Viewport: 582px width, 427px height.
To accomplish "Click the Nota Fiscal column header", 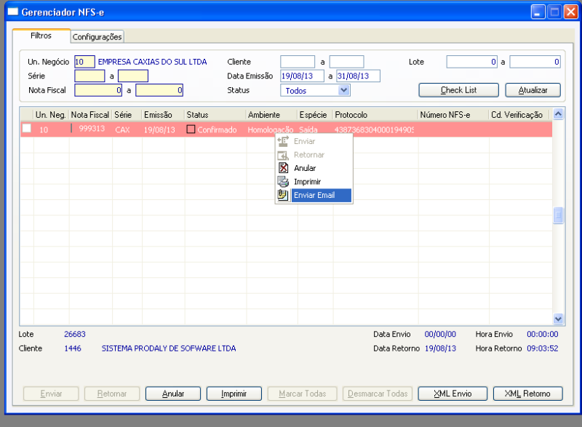I will point(90,115).
